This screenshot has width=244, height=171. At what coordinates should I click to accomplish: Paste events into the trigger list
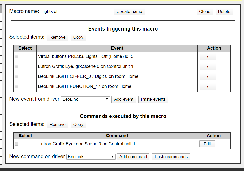pos(153,99)
